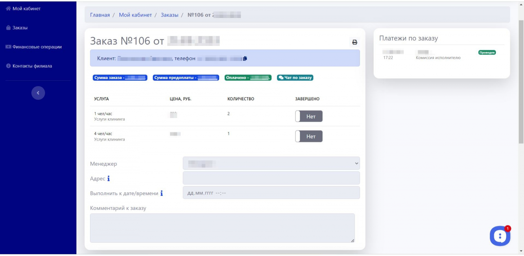The width and height of the screenshot is (524, 256).
Task: Follow the Мой кабинет breadcrumb link
Action: click(x=135, y=15)
